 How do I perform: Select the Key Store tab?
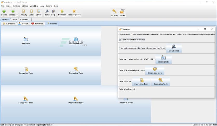click(9, 24)
